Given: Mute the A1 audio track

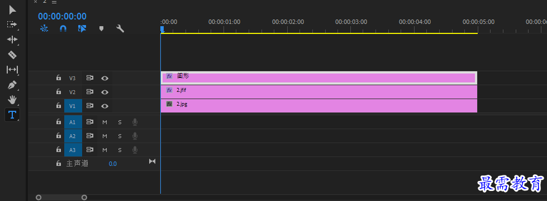Looking at the screenshot, I should (104, 122).
